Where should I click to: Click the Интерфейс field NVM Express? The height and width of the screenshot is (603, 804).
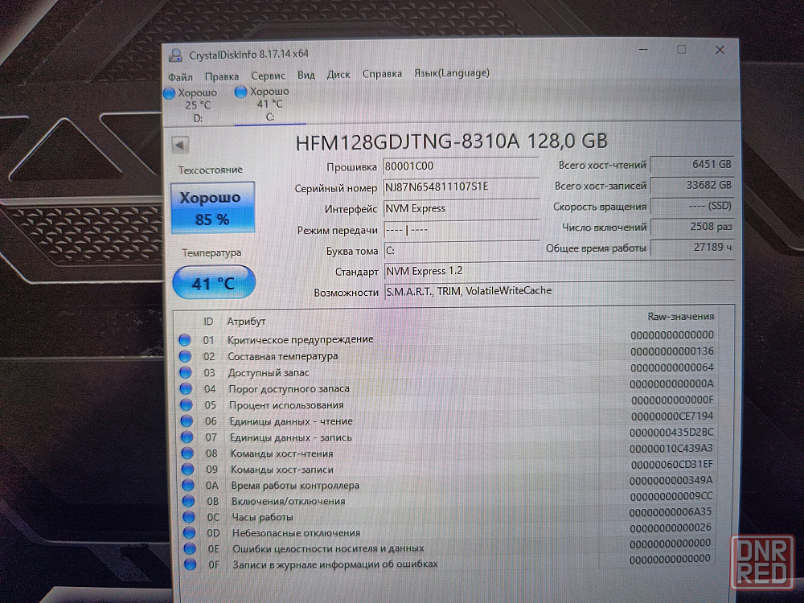click(461, 209)
